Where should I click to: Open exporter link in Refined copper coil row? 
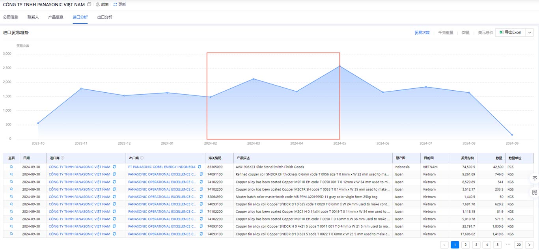tap(162, 174)
